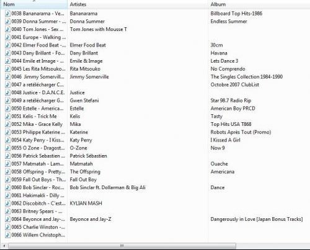Viewport: 310px width, 250px height.
Task: Click the Dangerously in Love album cell
Action: (x=257, y=219)
